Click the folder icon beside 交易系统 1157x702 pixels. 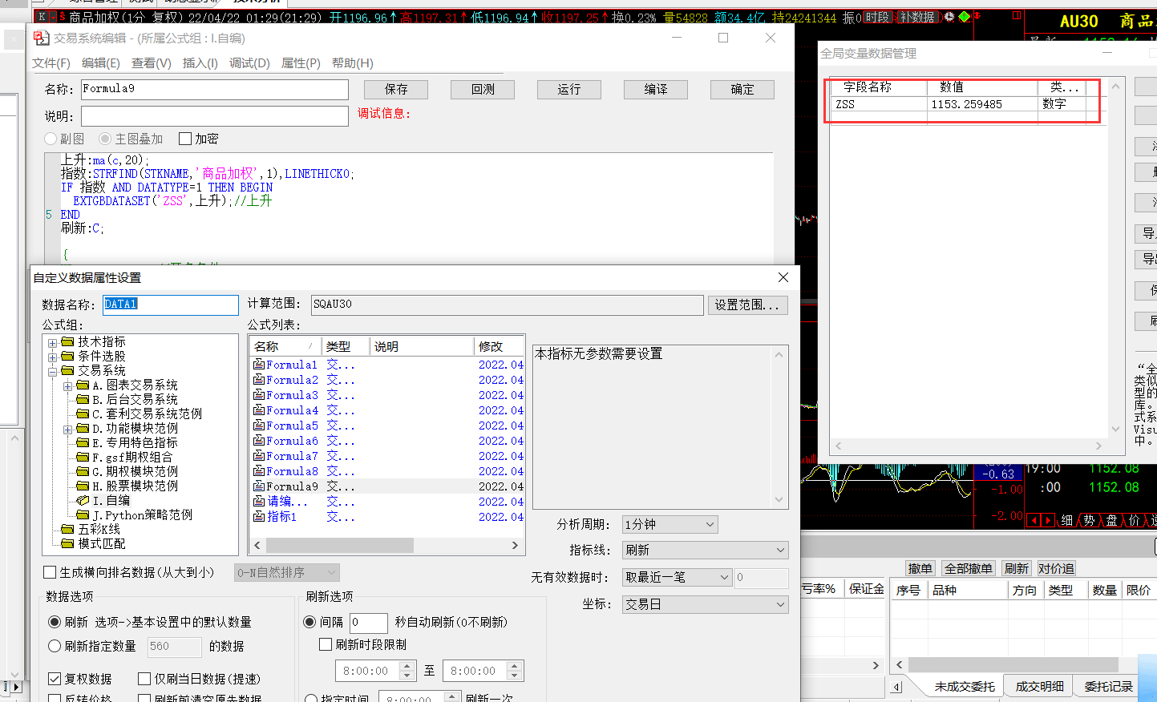coord(67,371)
